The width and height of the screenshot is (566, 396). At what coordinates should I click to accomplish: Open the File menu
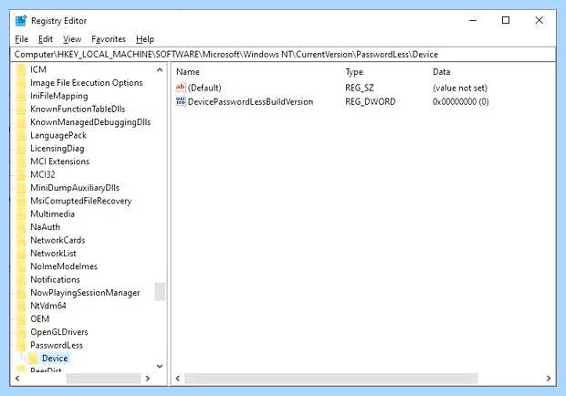[21, 39]
